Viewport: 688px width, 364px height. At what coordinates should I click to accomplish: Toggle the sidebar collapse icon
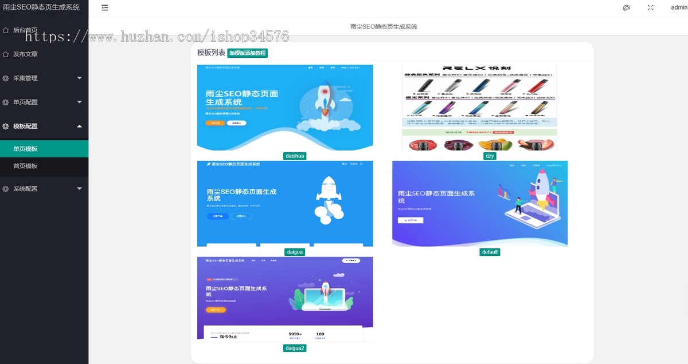pyautogui.click(x=105, y=8)
